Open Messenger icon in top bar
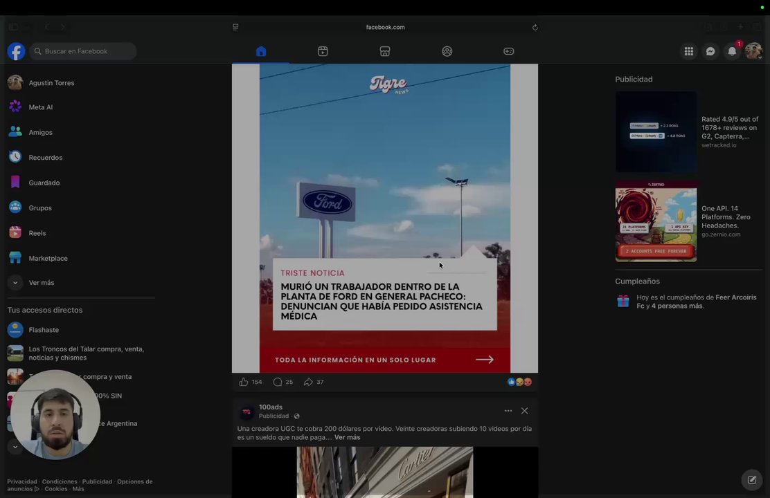This screenshot has width=770, height=498. pos(710,51)
